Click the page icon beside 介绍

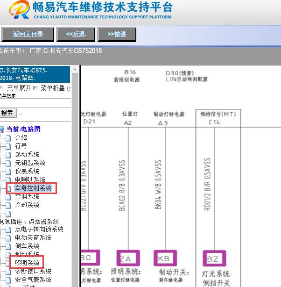coord(8,138)
